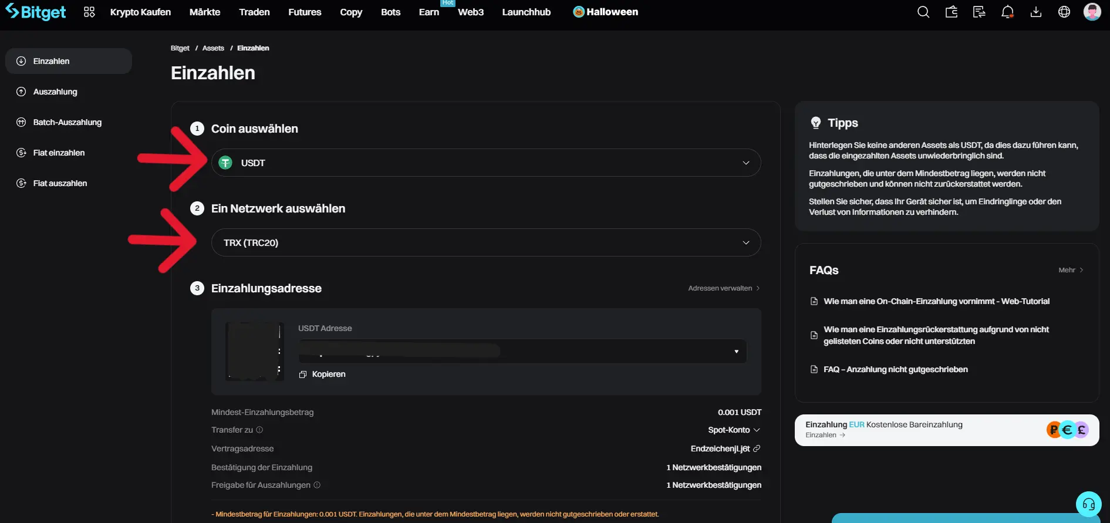Viewport: 1110px width, 523px height.
Task: Click the search magnifier icon
Action: (923, 12)
